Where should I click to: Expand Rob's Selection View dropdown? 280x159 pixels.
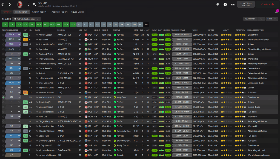(x=26, y=19)
